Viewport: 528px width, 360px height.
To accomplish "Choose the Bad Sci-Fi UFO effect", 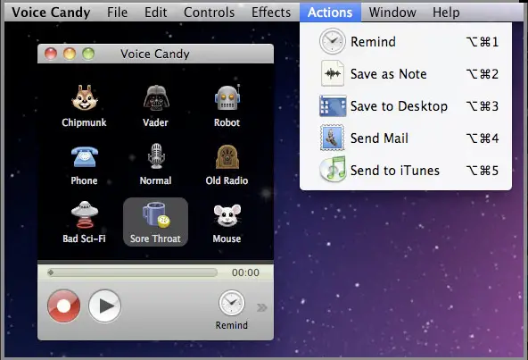I will 84,222.
